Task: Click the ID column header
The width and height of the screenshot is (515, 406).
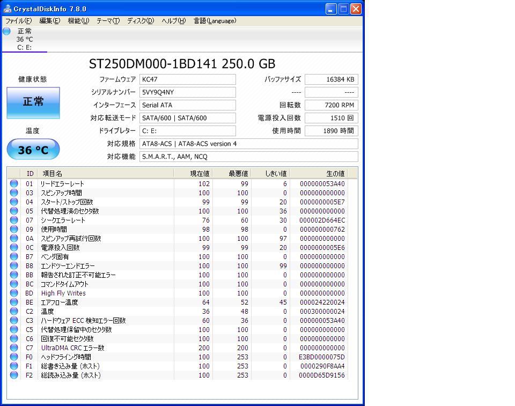Action: point(29,173)
